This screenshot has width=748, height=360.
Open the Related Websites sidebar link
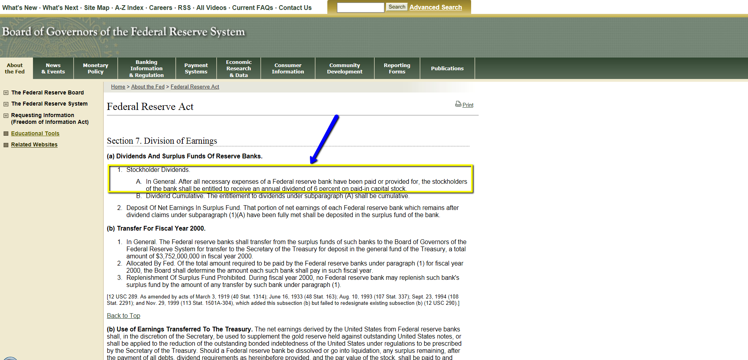point(34,144)
